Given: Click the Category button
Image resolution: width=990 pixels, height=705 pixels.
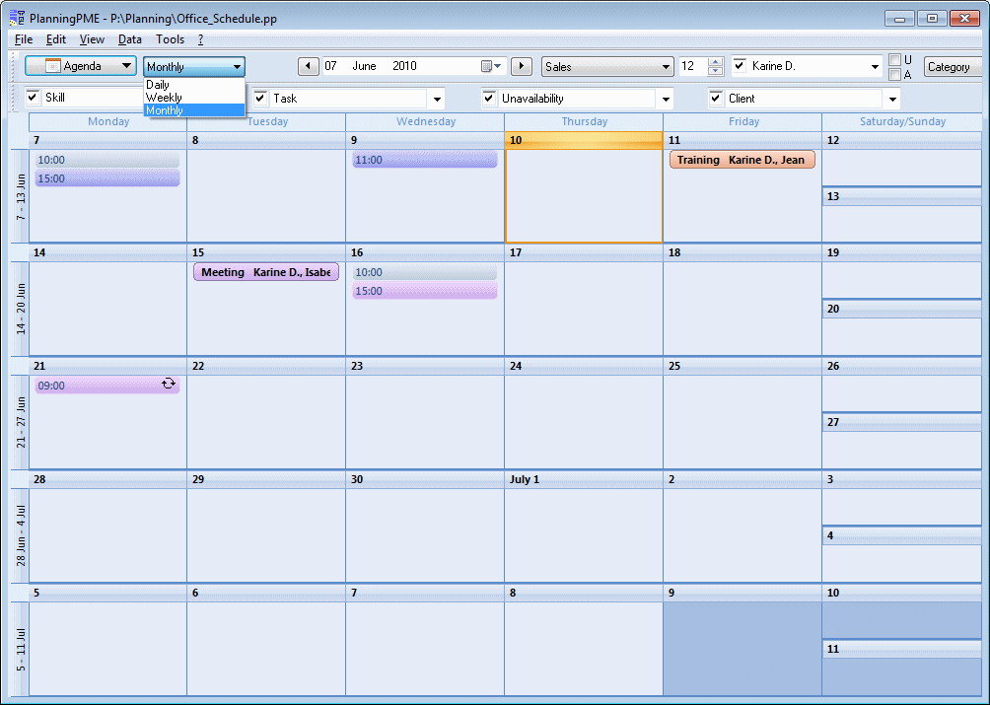Looking at the screenshot, I should (953, 66).
